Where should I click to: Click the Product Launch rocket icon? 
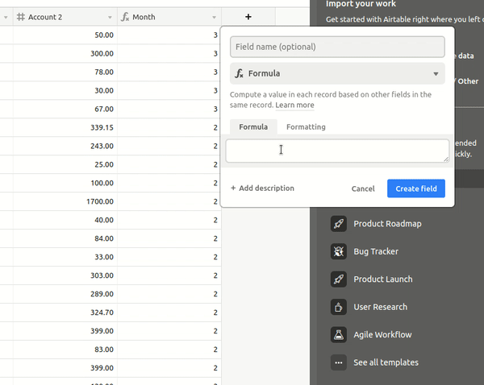tap(338, 279)
